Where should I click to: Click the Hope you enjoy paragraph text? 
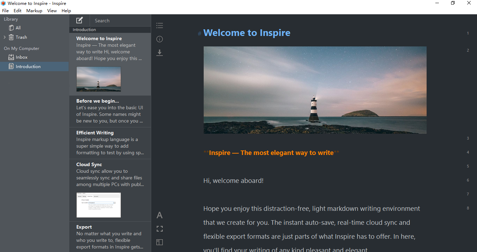[311, 229]
